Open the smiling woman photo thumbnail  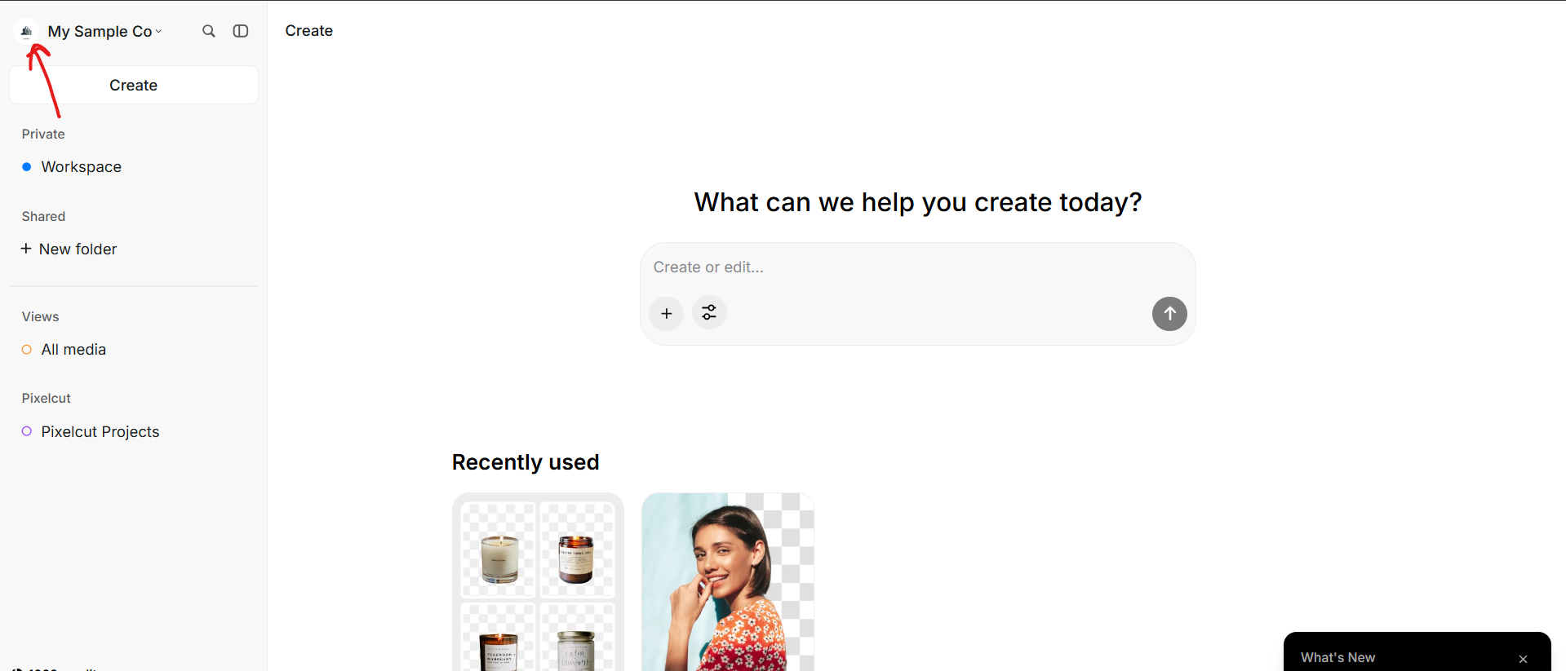click(728, 581)
